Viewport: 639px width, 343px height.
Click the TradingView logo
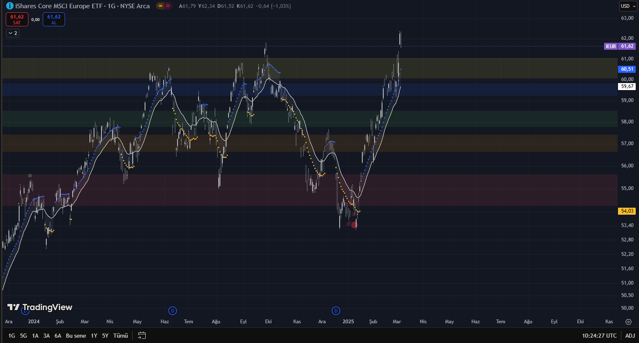click(x=40, y=307)
